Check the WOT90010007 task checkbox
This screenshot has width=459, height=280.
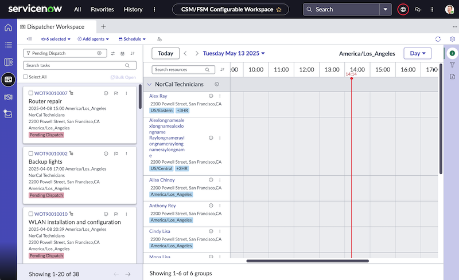(x=31, y=93)
